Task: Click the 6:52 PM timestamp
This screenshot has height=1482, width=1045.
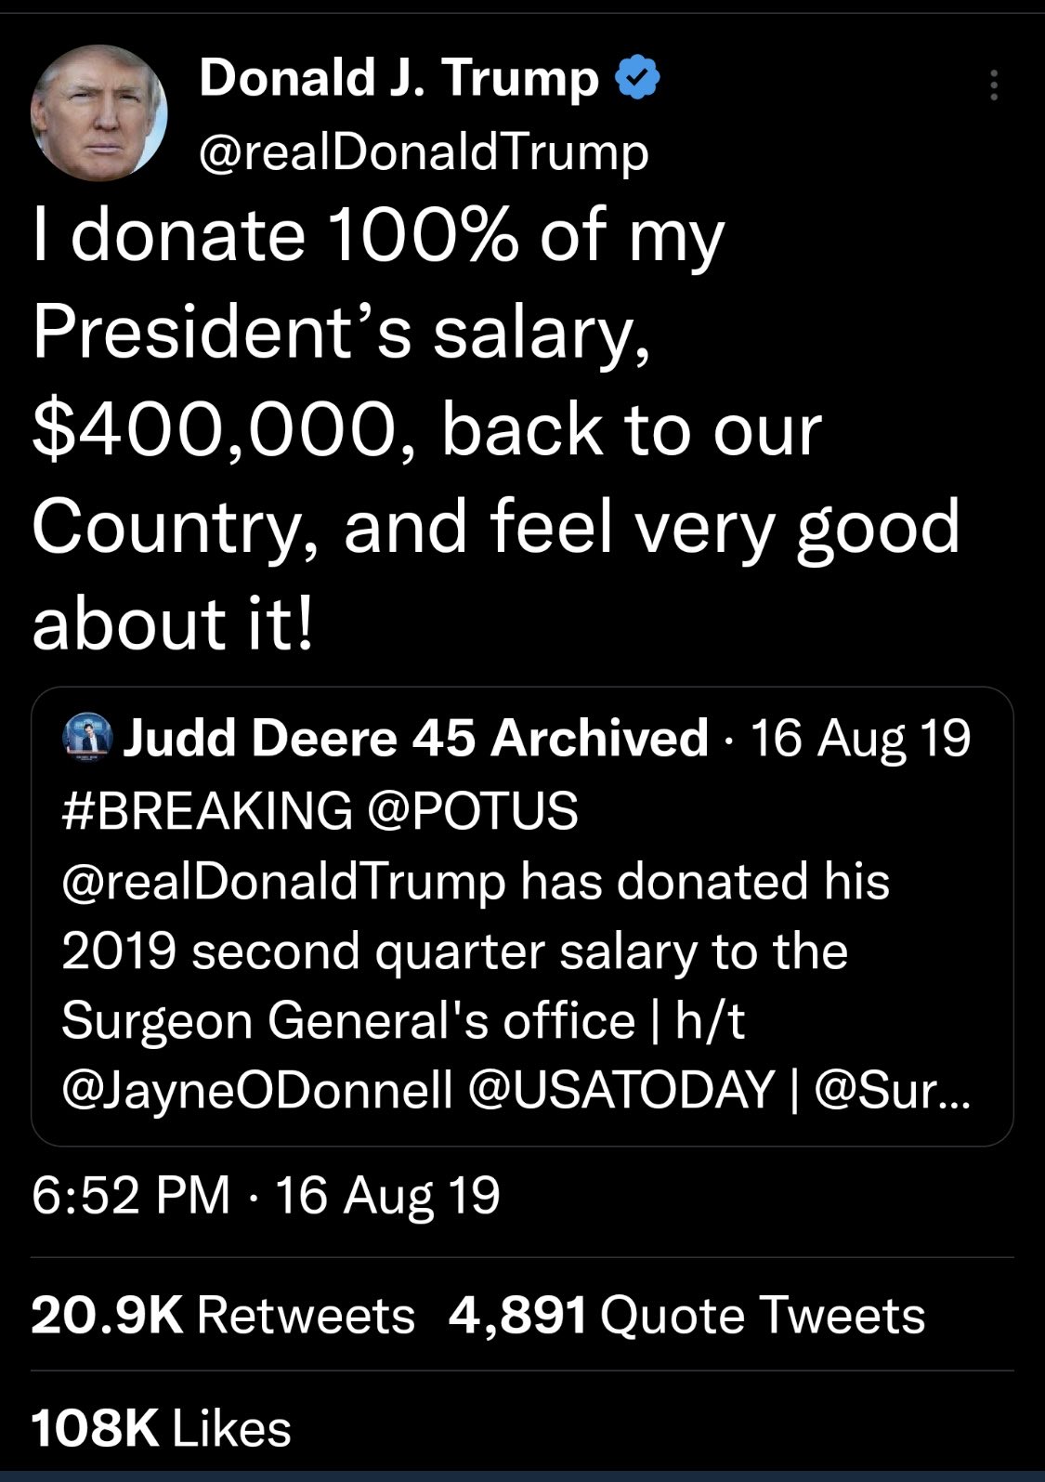Action: tap(131, 1195)
